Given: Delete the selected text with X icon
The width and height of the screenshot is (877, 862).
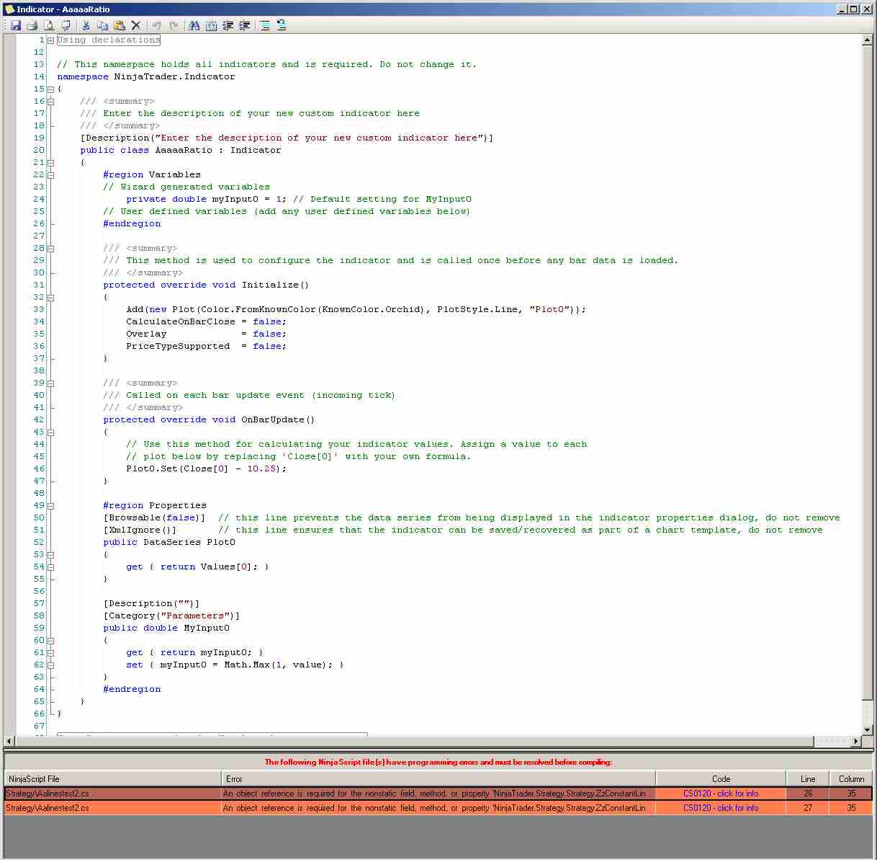Looking at the screenshot, I should (135, 25).
